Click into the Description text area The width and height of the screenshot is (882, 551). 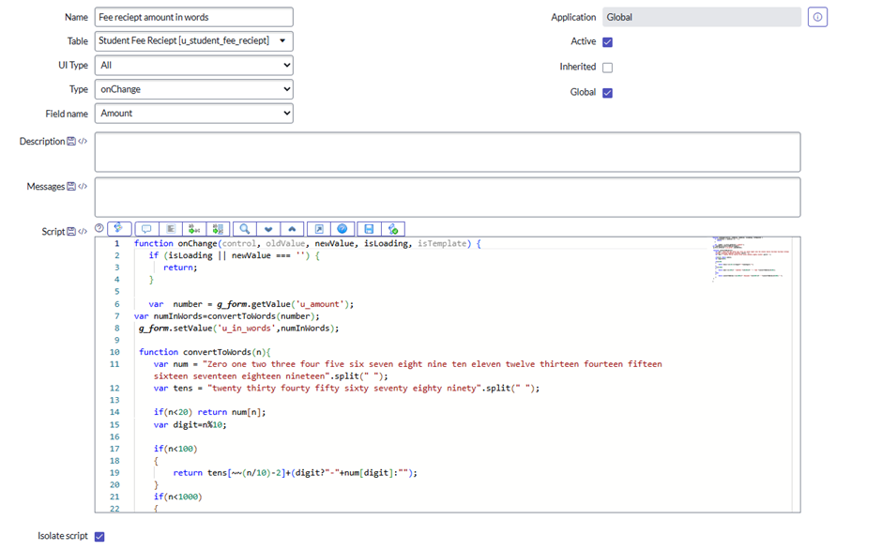447,152
